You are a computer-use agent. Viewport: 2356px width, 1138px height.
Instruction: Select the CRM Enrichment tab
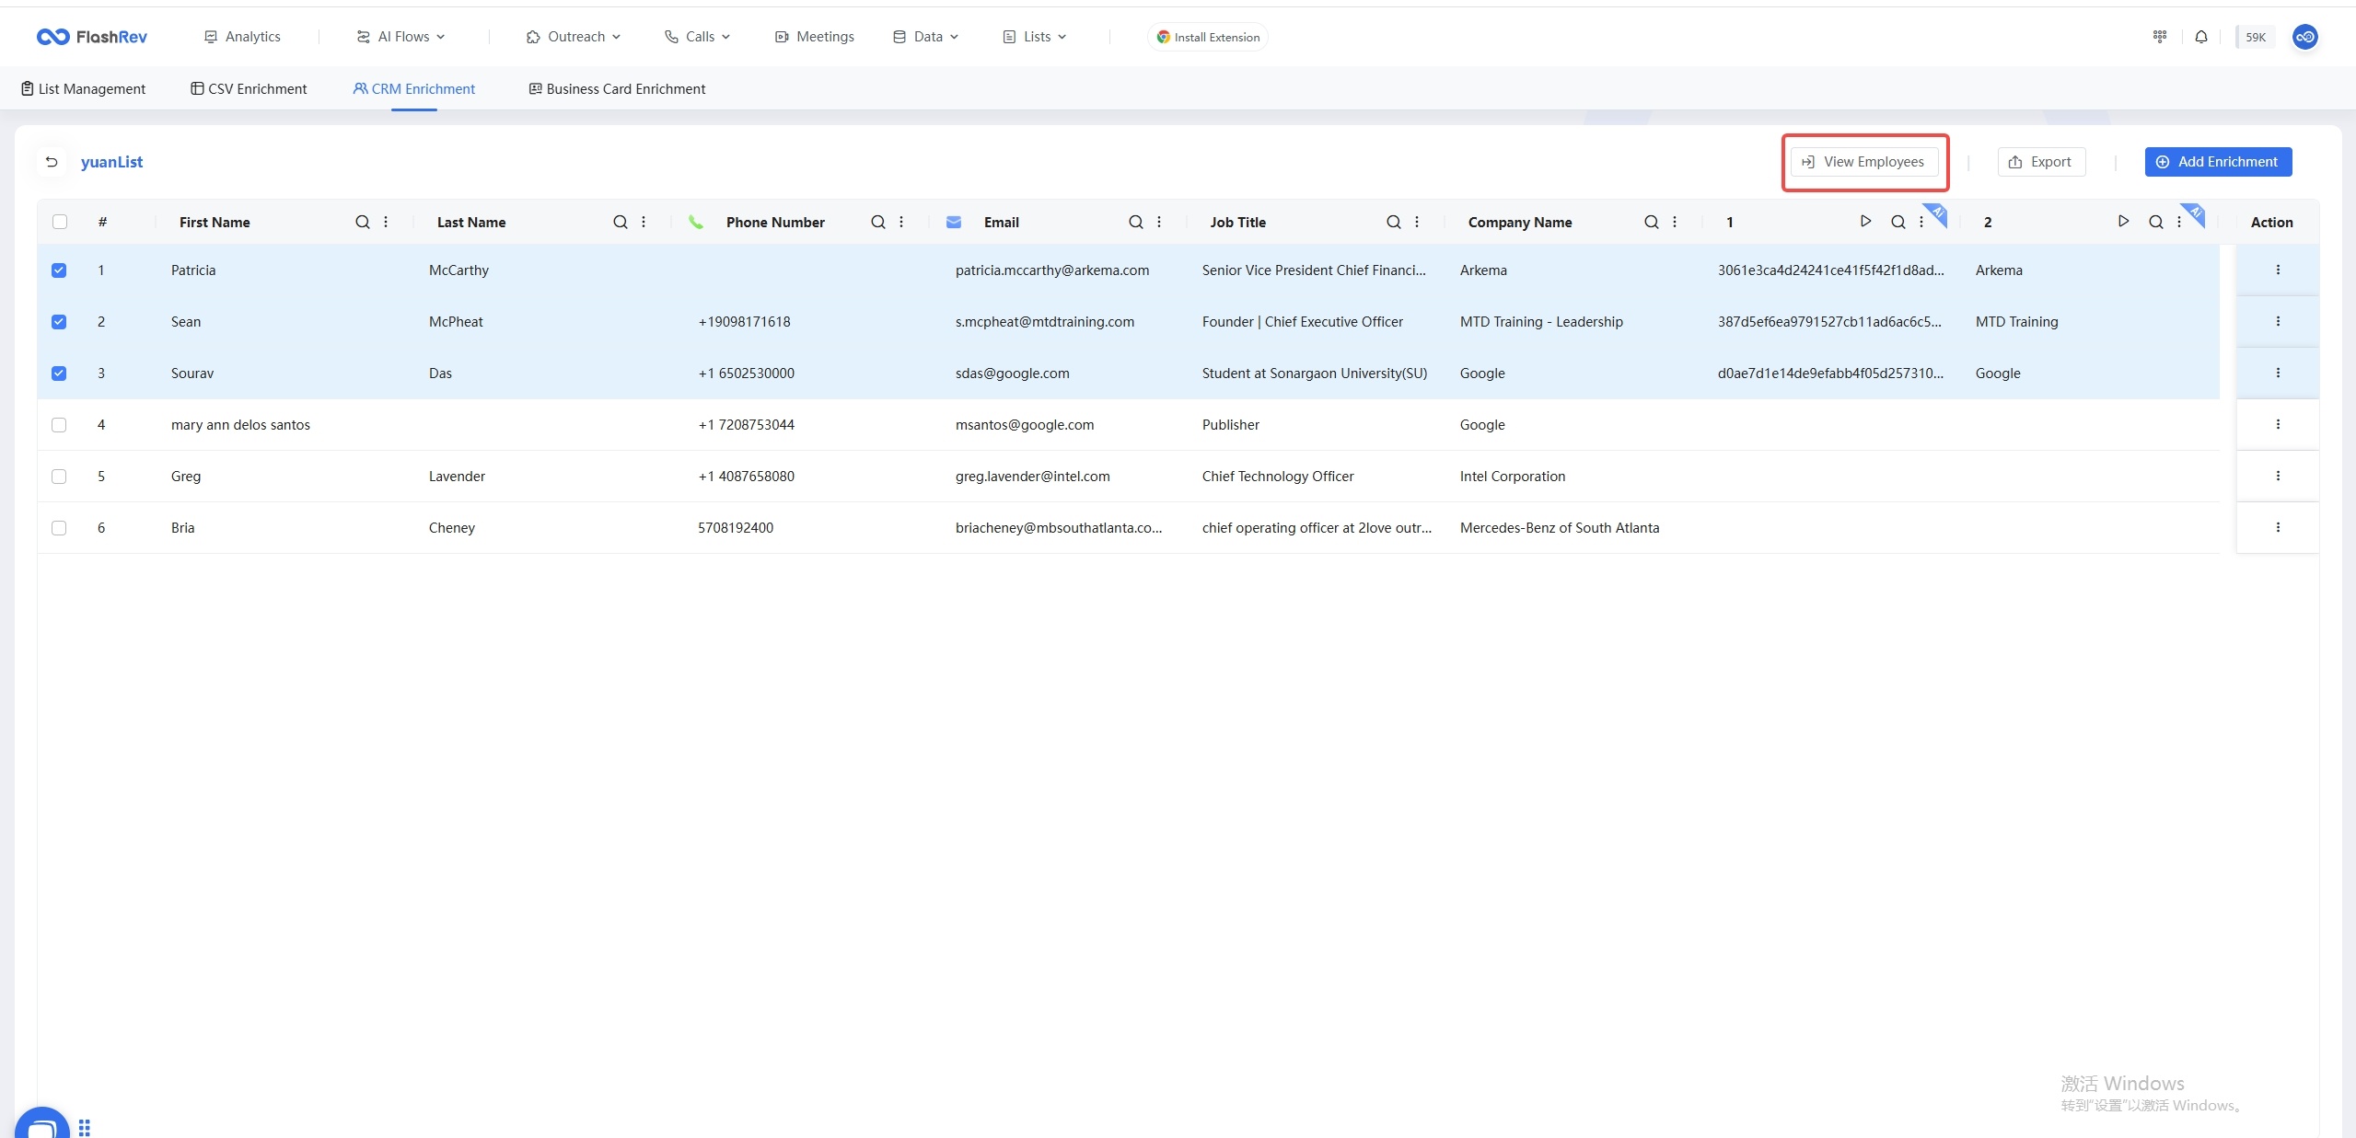(x=414, y=89)
